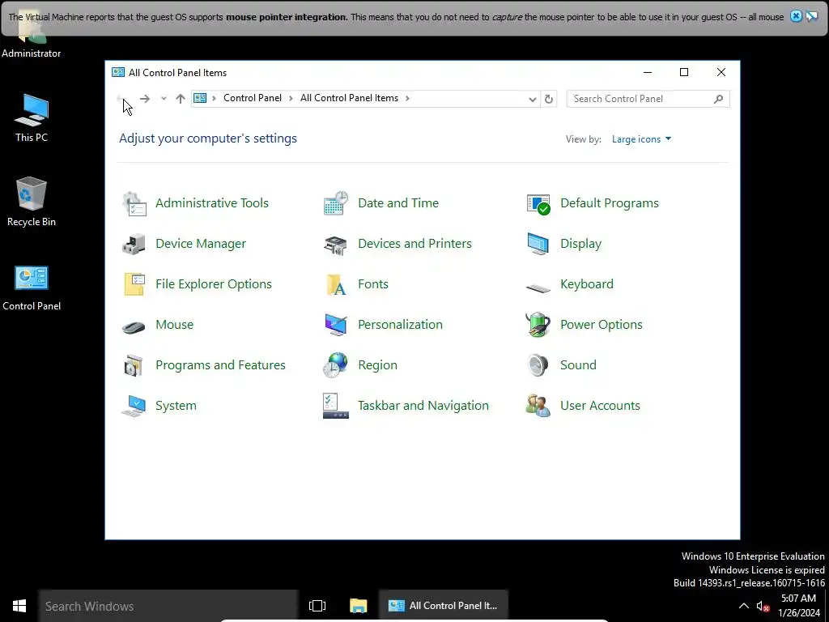Open the Administrative Tools link
Image resolution: width=829 pixels, height=622 pixels.
tap(212, 203)
